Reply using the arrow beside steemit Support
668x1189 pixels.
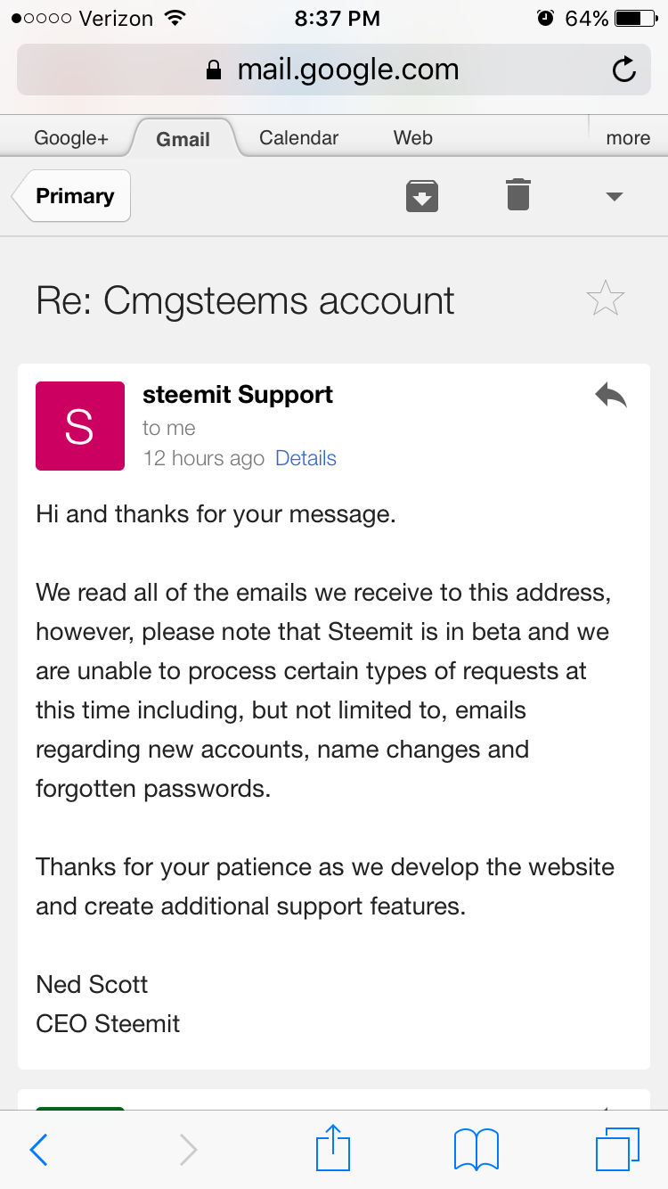[x=611, y=395]
